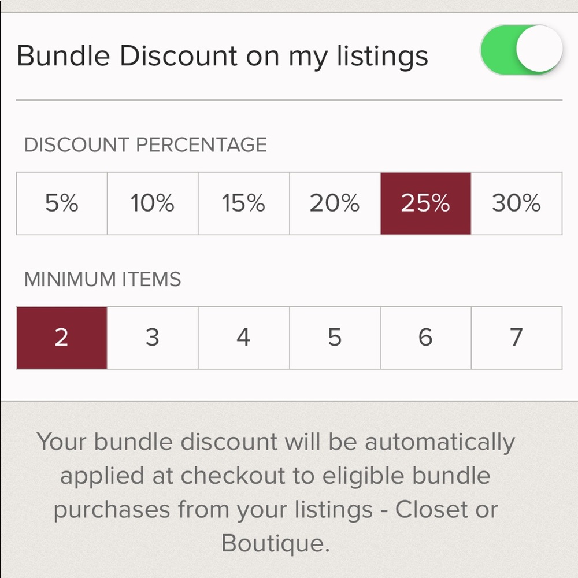Choose 5 minimum items for bundle
This screenshot has height=578, width=578.
tap(334, 338)
